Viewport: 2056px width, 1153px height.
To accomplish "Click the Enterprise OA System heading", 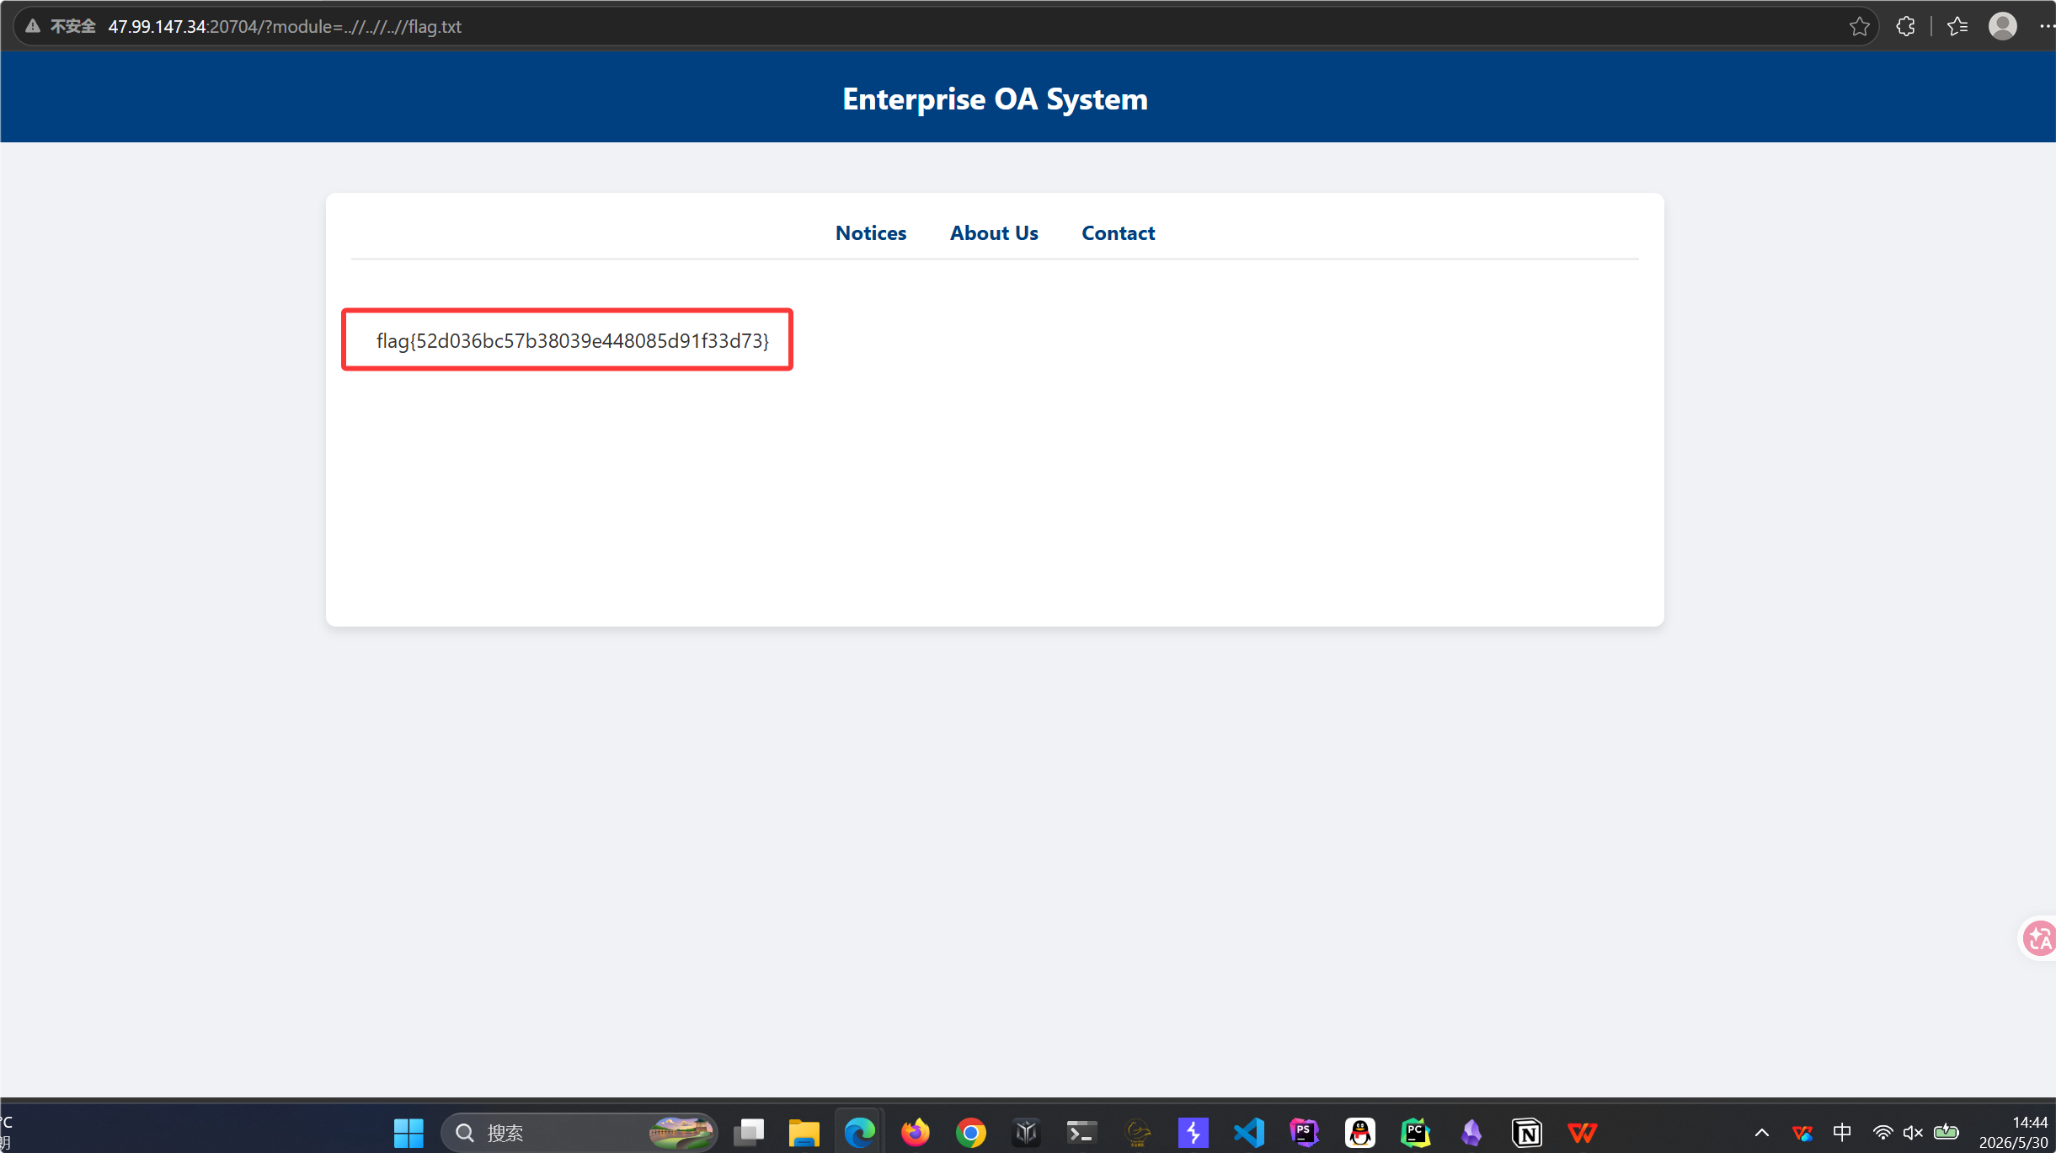I will (x=995, y=99).
